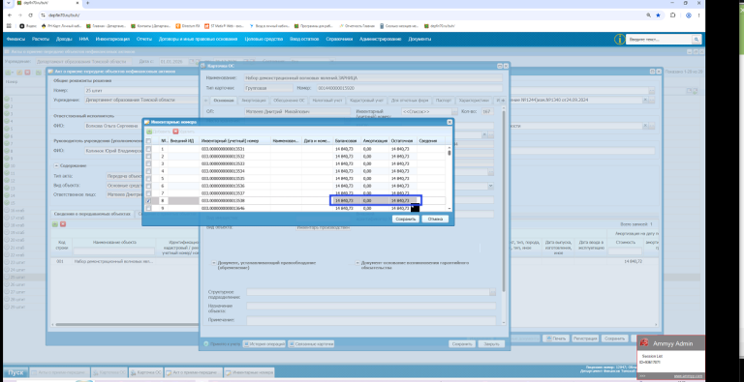Open a new browser tab with the plus icon
Screen dimensions: 744x382
88,3
